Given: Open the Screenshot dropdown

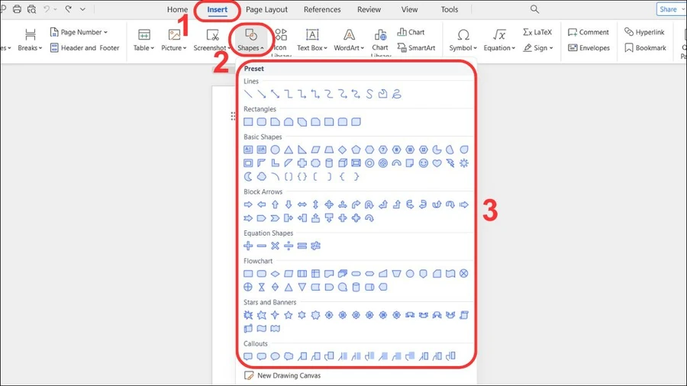Looking at the screenshot, I should (212, 40).
